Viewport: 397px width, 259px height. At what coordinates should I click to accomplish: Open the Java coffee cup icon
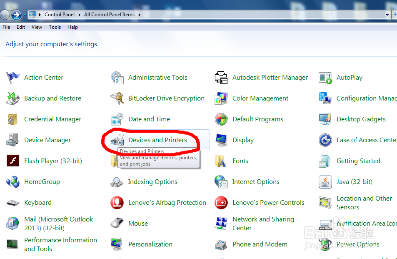325,182
